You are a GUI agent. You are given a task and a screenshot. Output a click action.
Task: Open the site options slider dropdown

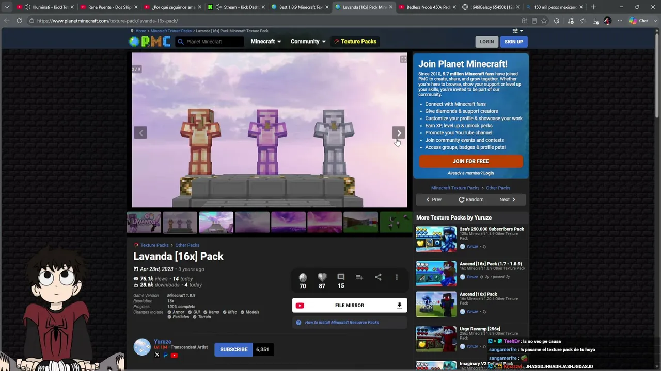click(517, 31)
